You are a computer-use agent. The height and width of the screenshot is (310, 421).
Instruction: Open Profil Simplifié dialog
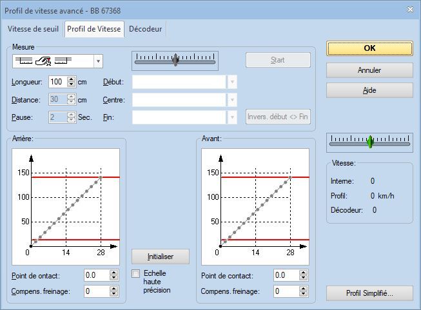(369, 293)
